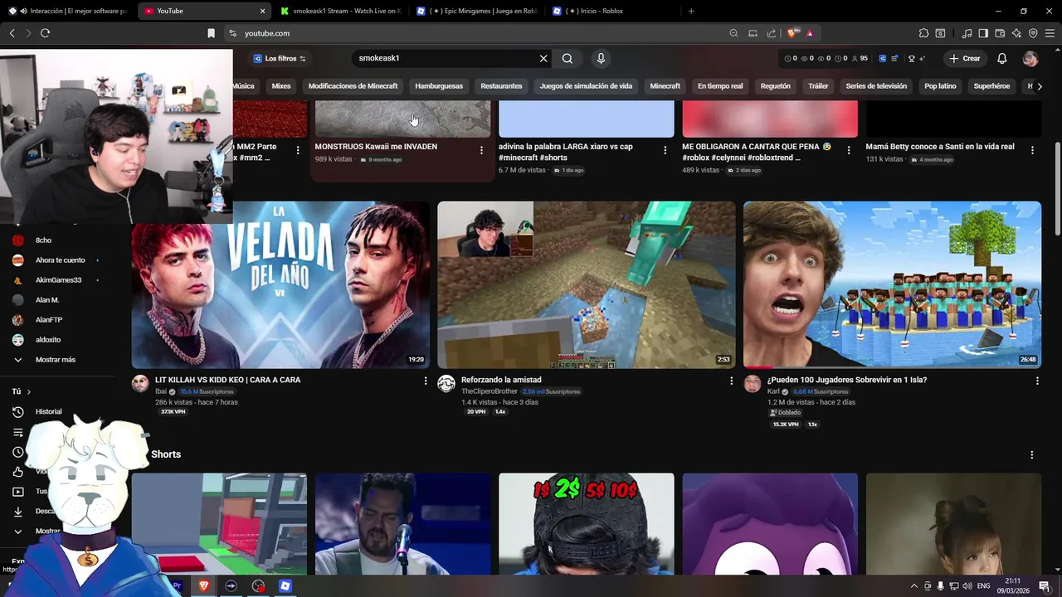
Task: Select the Modificaciones de Minecraft chip
Action: tap(353, 86)
